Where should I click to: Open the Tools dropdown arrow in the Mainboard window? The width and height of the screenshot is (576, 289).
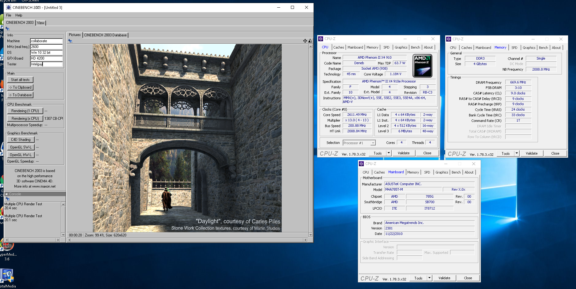[x=429, y=278]
